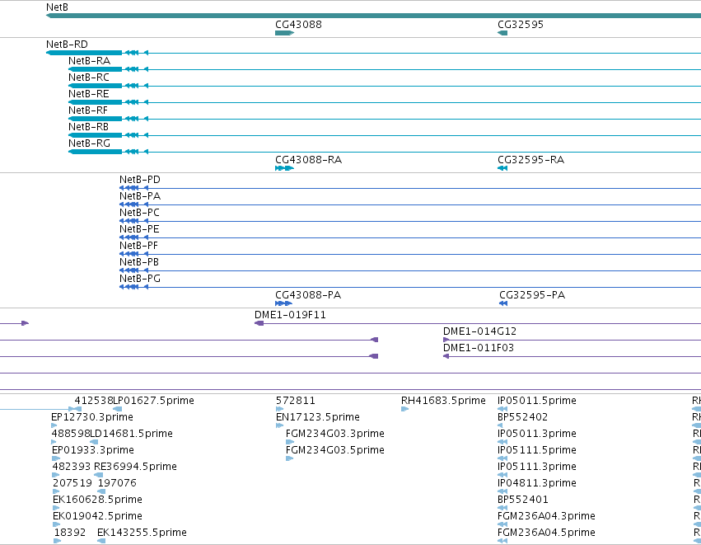The image size is (701, 545).
Task: Click the NetB-RC transcript exon block
Action: [96, 86]
